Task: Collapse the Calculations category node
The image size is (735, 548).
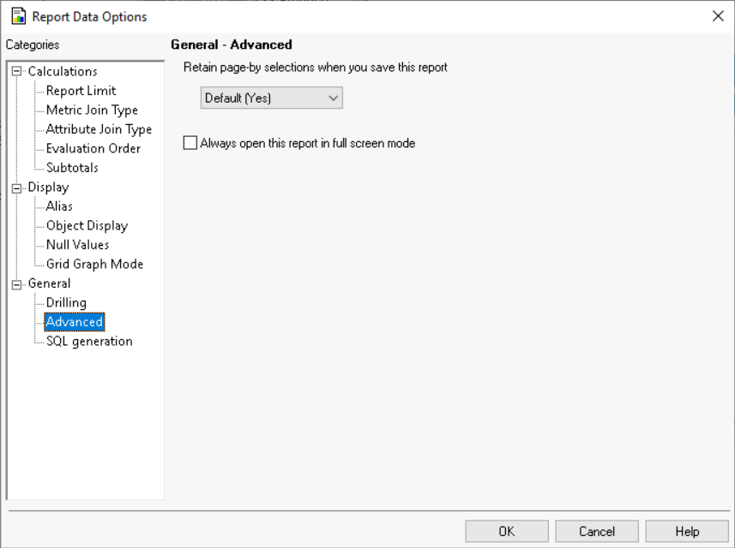Action: pyautogui.click(x=16, y=72)
